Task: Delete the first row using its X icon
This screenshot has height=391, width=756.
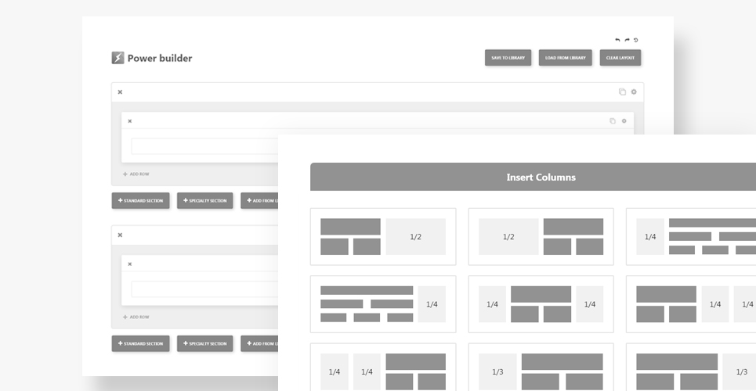Action: click(130, 121)
